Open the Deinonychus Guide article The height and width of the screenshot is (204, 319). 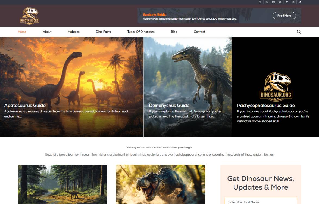[169, 106]
